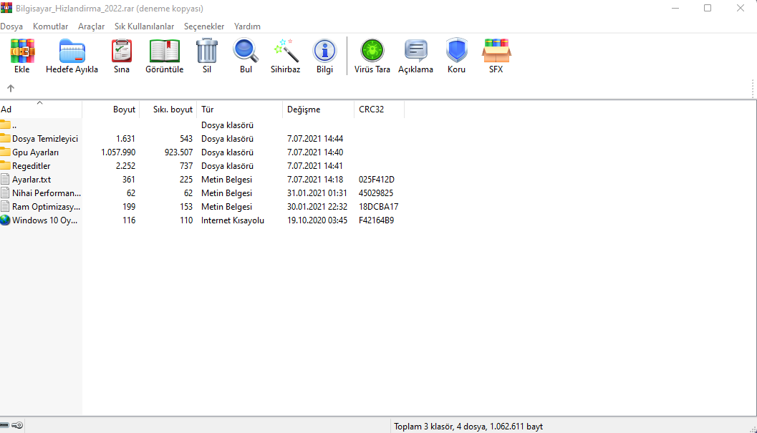
Task: Open the Seçenekler menu
Action: pyautogui.click(x=204, y=26)
